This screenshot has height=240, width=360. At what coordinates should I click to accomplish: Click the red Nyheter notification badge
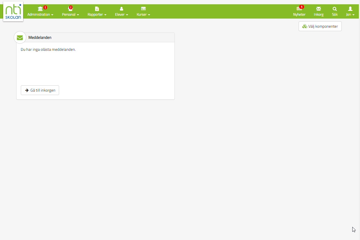302,7
